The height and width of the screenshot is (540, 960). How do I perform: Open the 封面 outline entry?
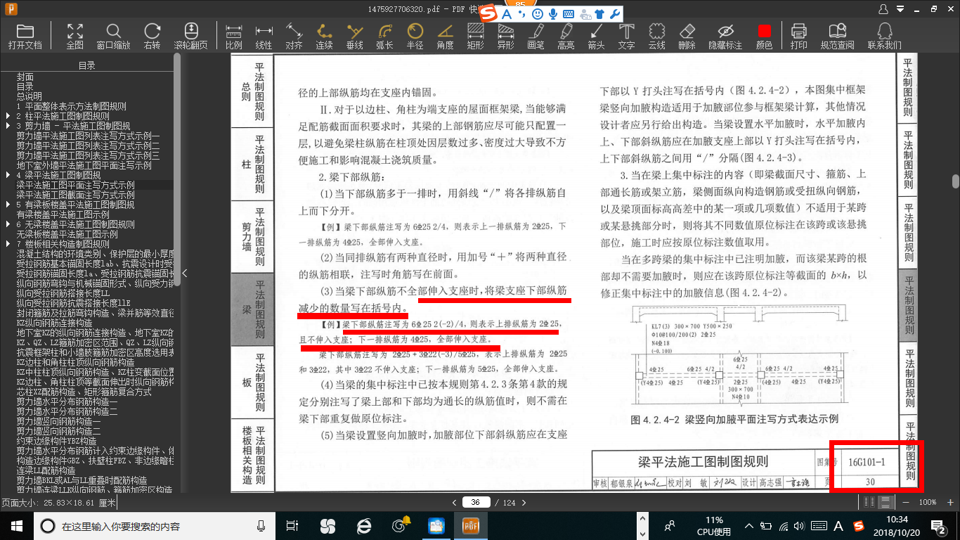[25, 77]
